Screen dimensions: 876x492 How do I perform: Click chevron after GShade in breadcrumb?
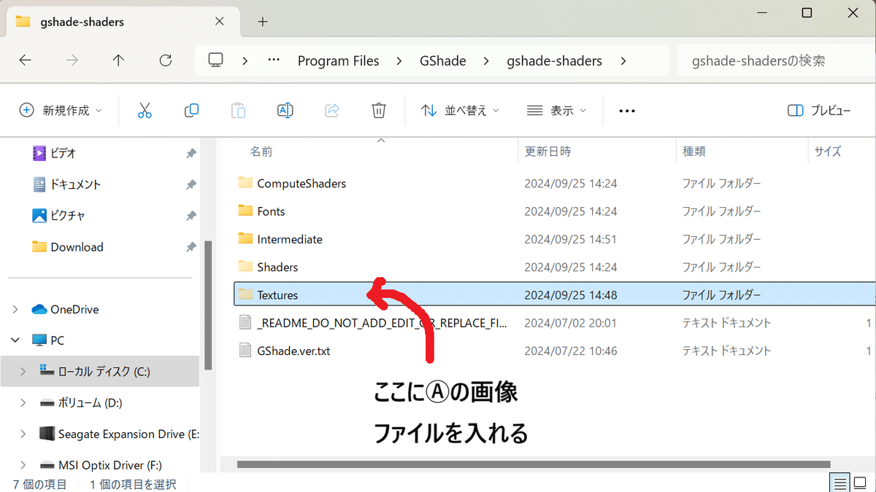pyautogui.click(x=486, y=60)
